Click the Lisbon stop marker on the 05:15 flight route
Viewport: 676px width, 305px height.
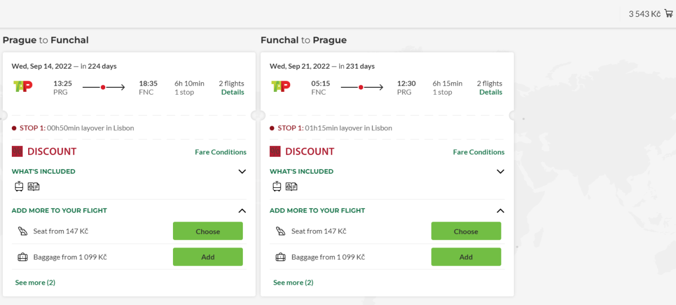click(361, 87)
